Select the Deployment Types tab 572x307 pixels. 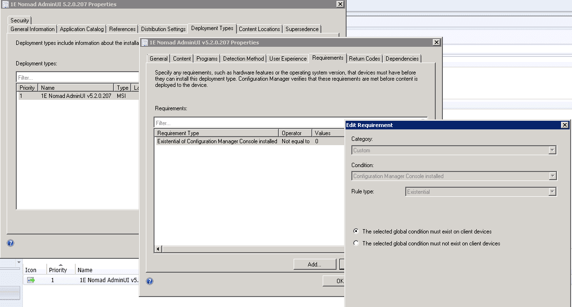(212, 28)
